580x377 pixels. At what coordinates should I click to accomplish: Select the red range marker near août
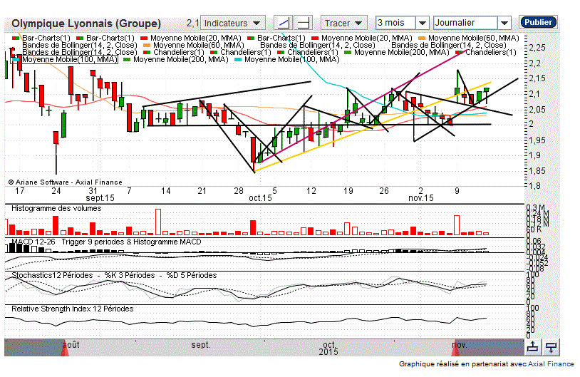point(65,348)
